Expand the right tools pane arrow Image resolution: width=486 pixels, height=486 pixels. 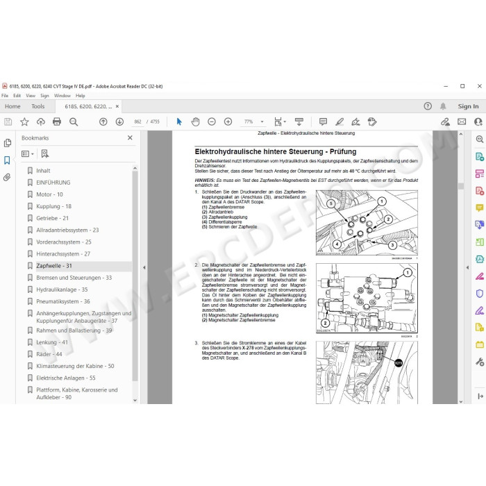pyautogui.click(x=467, y=267)
